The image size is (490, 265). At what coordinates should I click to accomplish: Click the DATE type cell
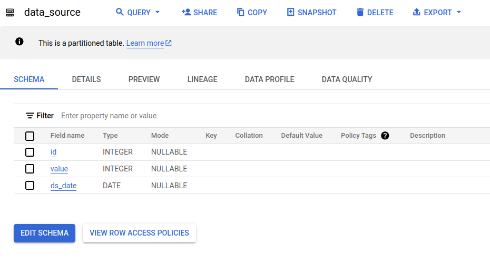point(112,186)
